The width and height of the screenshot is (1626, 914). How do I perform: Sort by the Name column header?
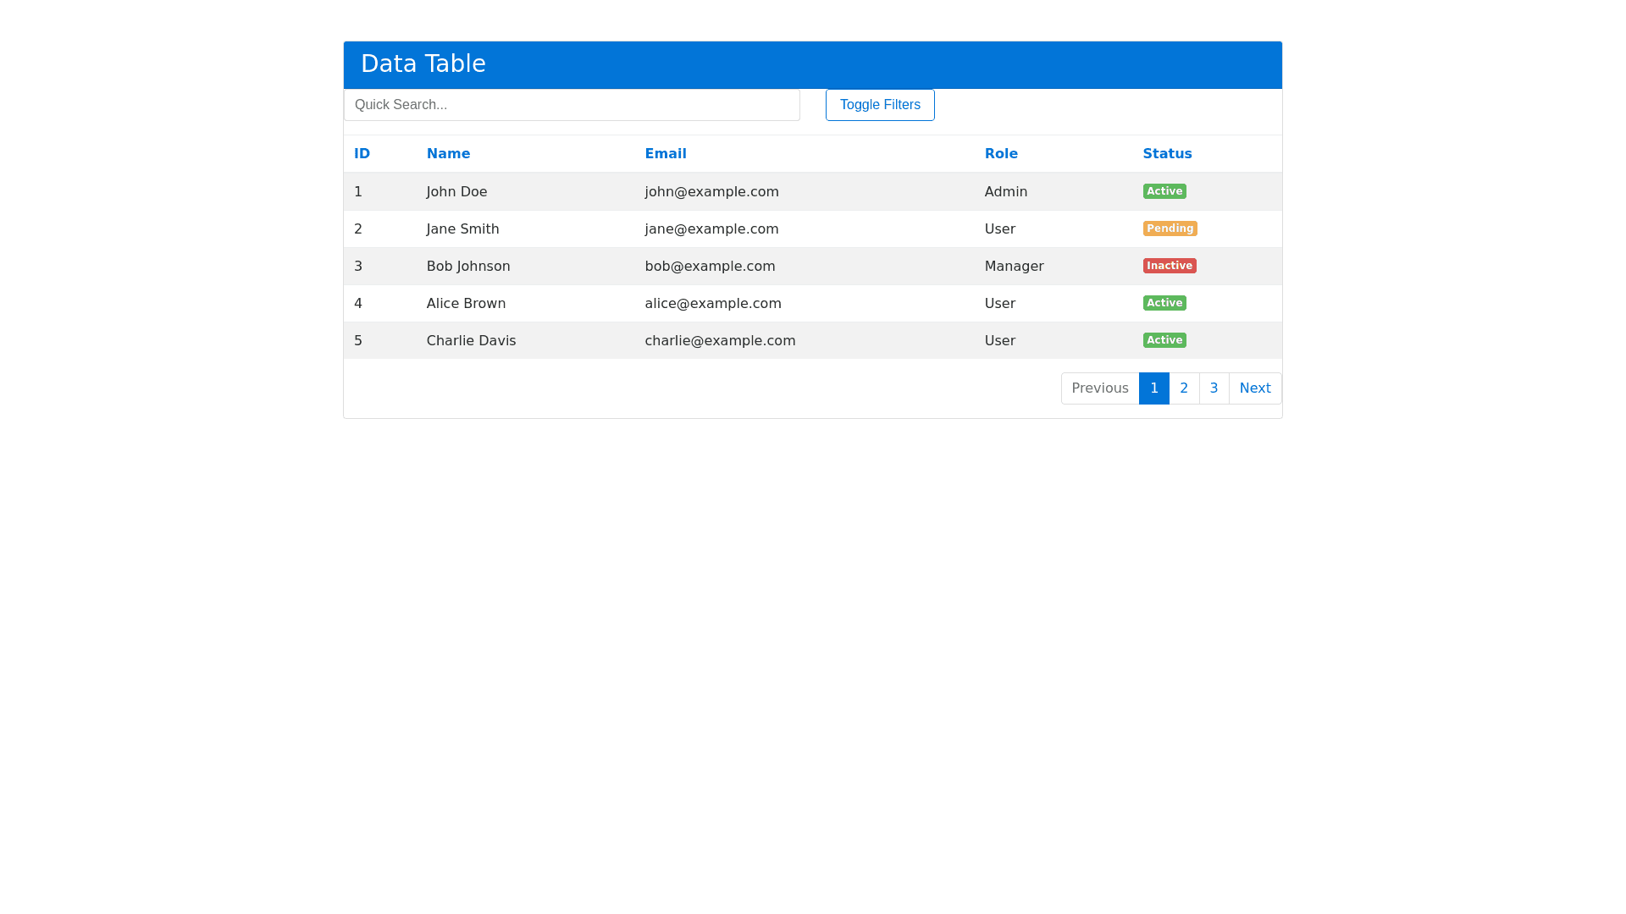448,154
